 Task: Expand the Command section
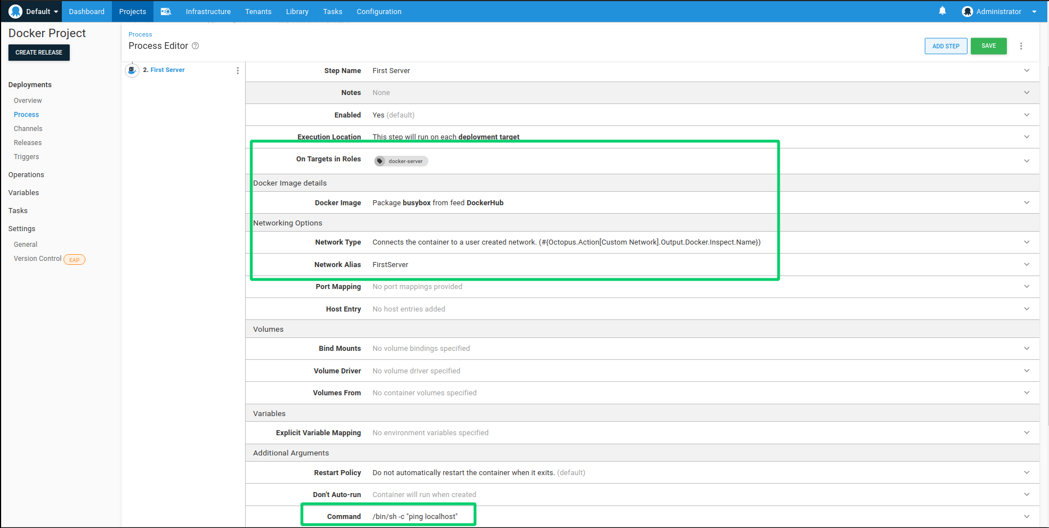1027,516
